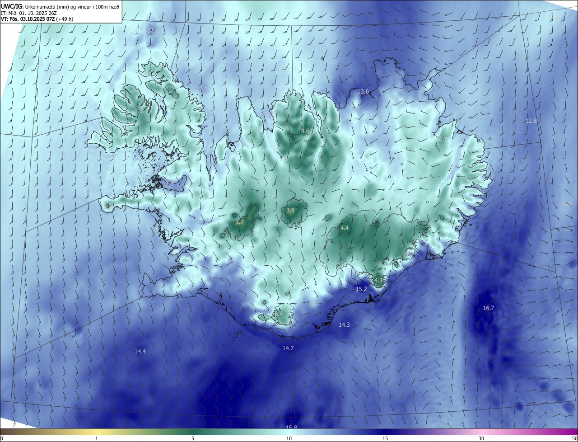
Task: Click the 4.6 value label
Action: click(305, 131)
